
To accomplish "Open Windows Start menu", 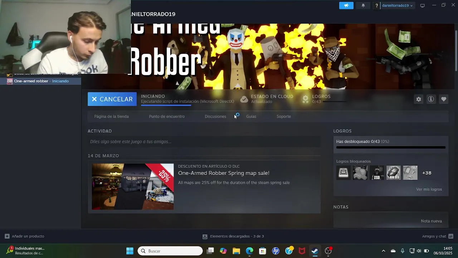I will click(x=130, y=251).
